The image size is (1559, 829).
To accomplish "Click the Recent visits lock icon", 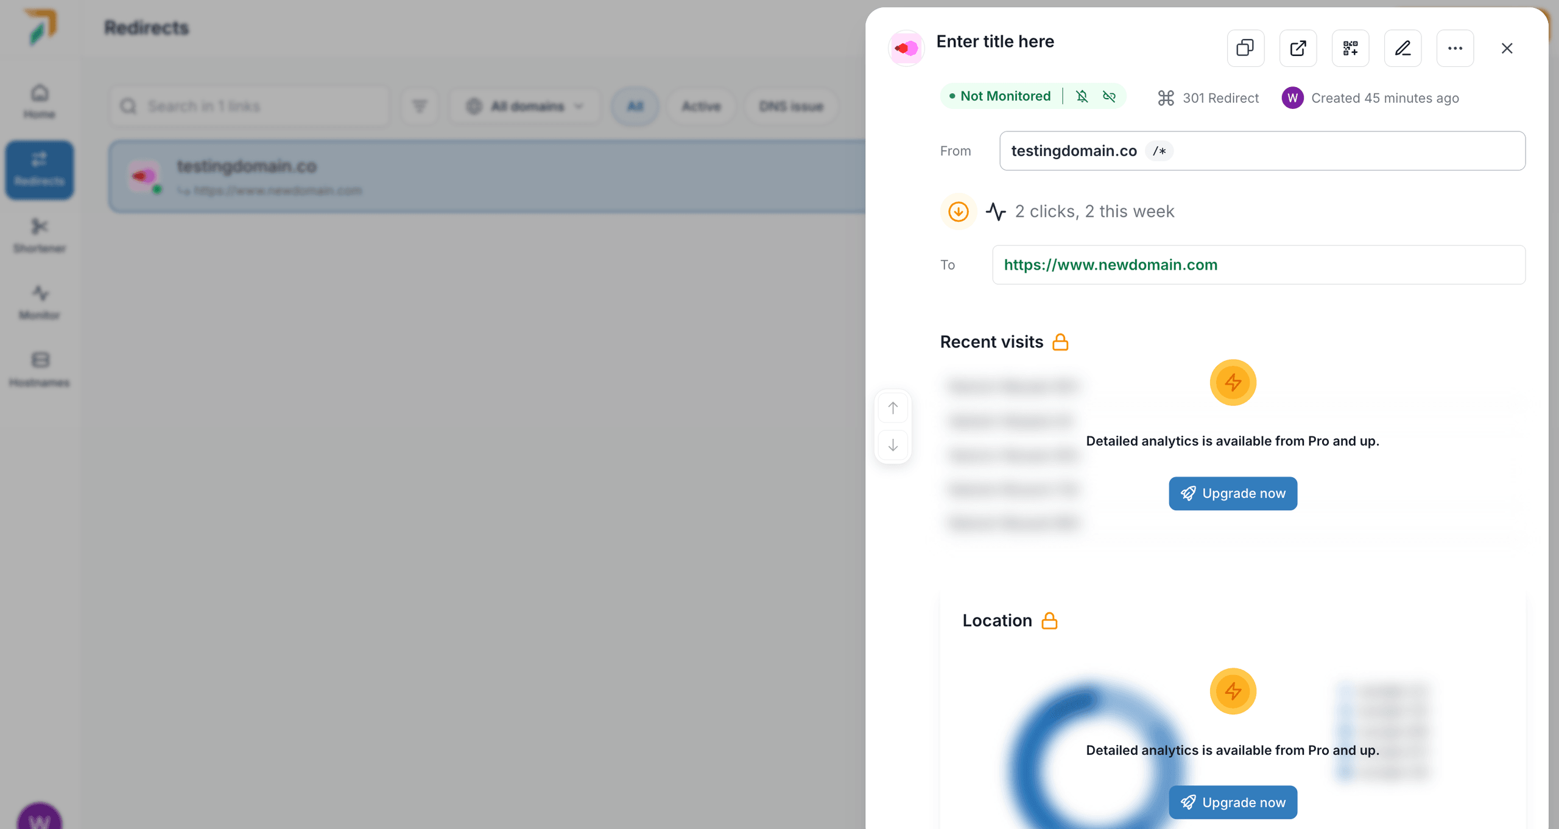I will pyautogui.click(x=1060, y=342).
